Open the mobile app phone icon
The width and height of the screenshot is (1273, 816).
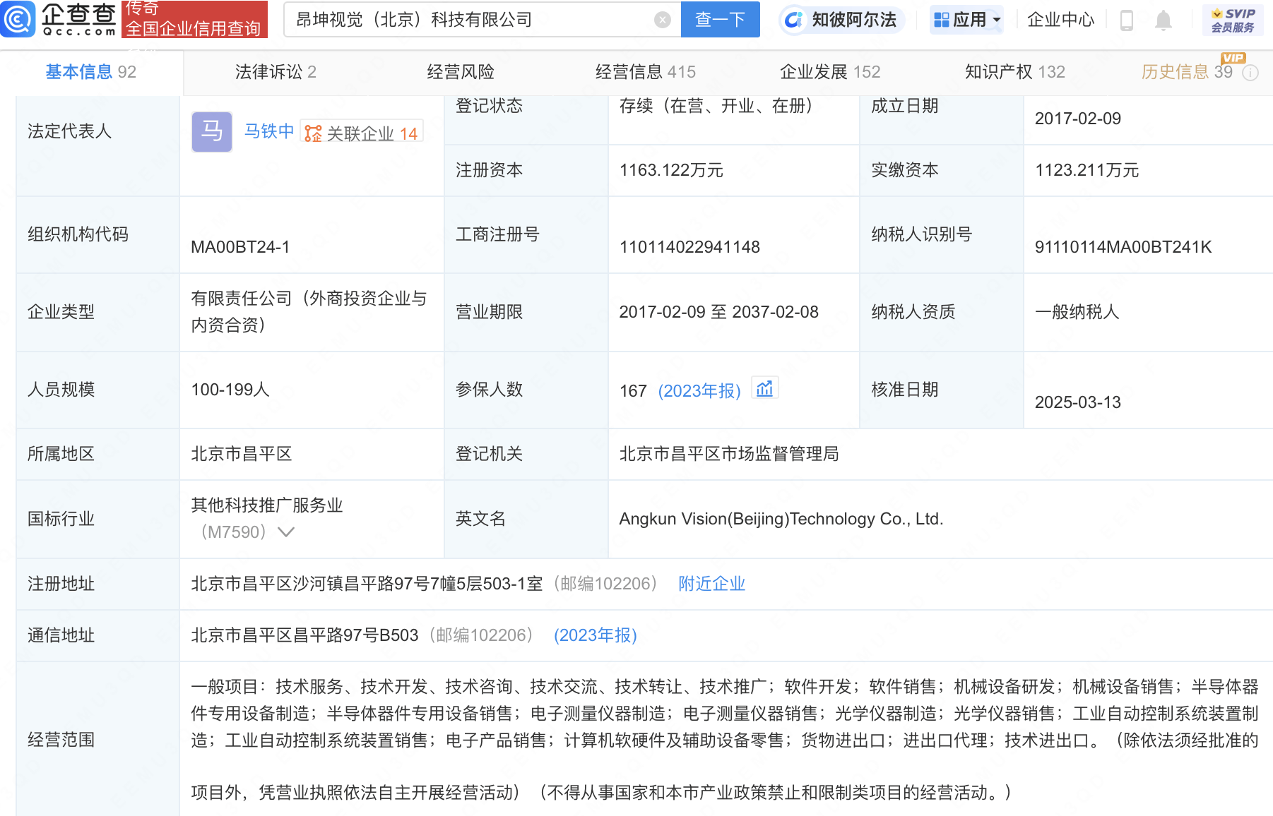click(1127, 20)
